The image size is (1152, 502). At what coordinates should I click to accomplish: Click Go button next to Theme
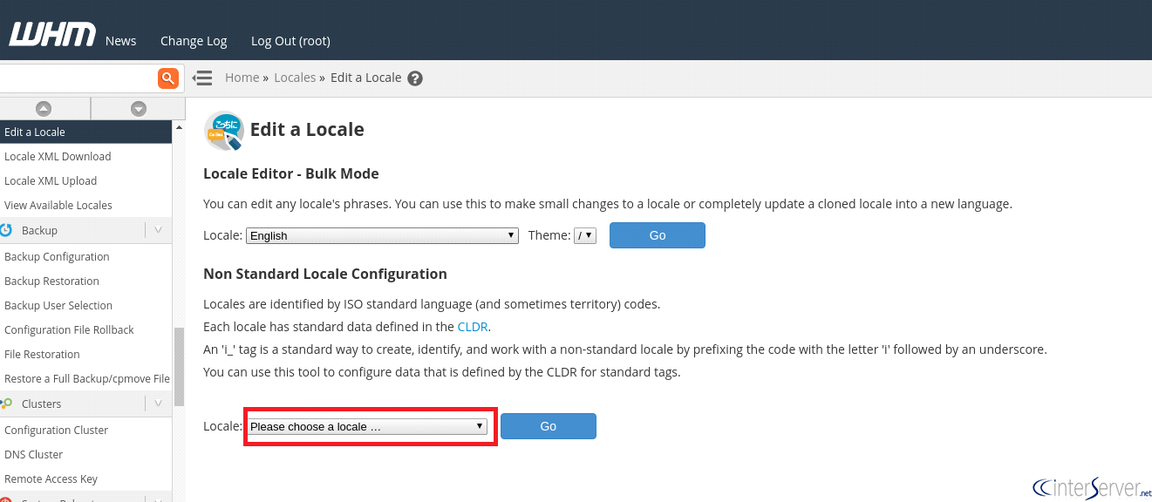click(658, 235)
